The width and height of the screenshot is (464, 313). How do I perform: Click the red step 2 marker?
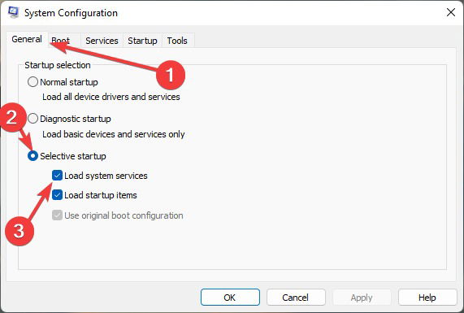12,117
